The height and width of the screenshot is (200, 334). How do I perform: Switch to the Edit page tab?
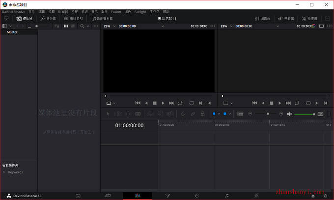click(138, 196)
